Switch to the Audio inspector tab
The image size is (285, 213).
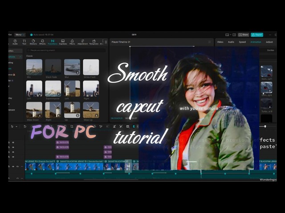pyautogui.click(x=231, y=42)
